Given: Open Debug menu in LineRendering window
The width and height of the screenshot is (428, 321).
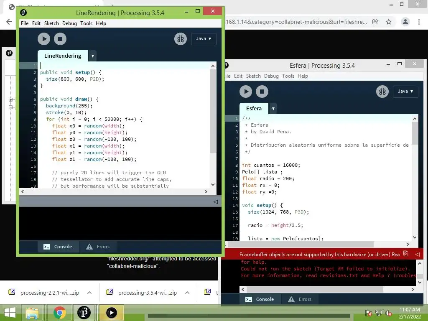Looking at the screenshot, I should click(x=69, y=23).
